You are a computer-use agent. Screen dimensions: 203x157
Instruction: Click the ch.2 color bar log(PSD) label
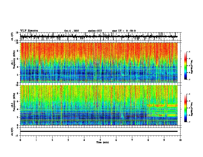(192, 109)
